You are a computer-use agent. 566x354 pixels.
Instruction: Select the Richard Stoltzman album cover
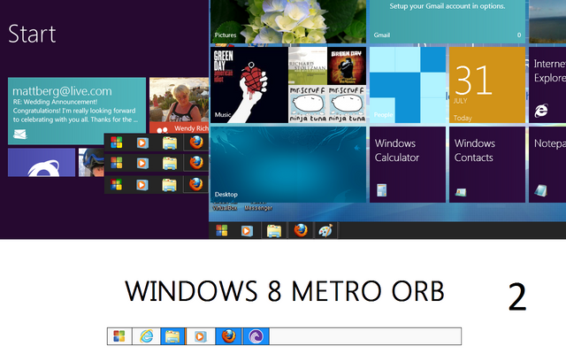[308, 66]
